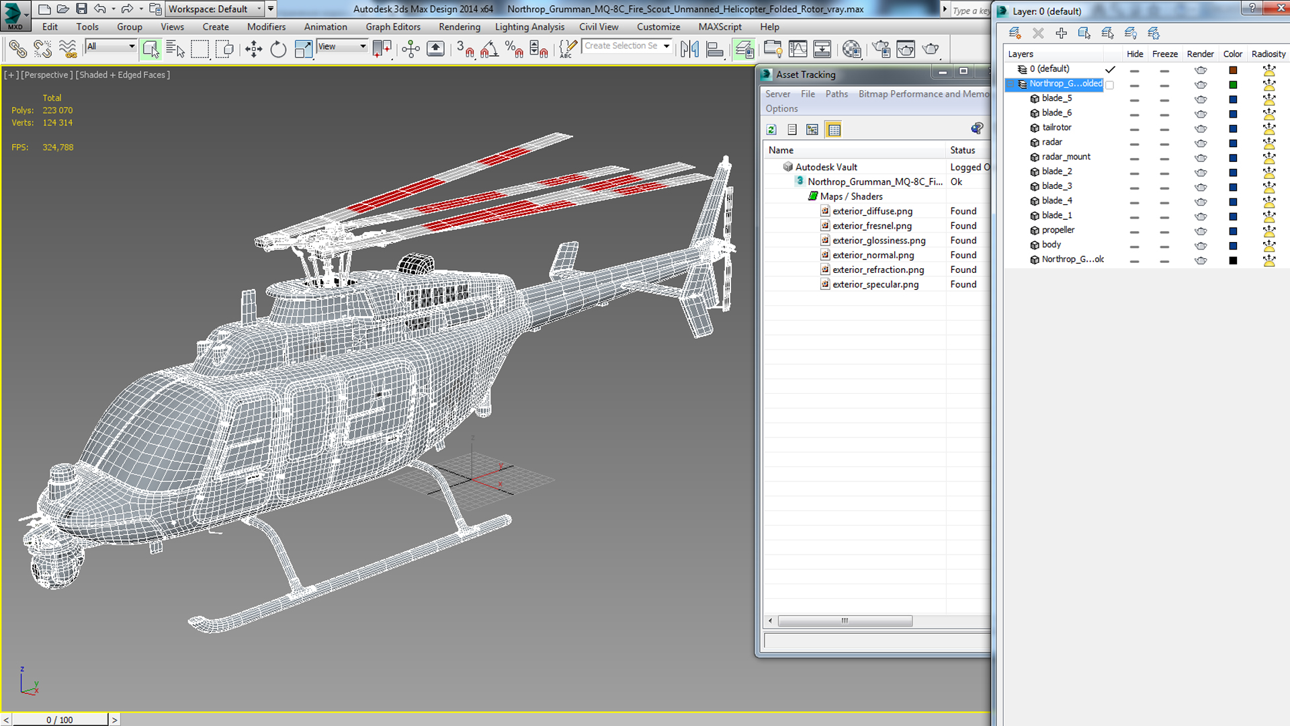The width and height of the screenshot is (1290, 726).
Task: Click the Unlink Selection tool
Action: [42, 48]
